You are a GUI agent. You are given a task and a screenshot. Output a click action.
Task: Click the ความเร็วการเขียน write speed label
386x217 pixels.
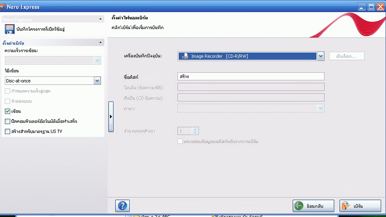pyautogui.click(x=22, y=51)
